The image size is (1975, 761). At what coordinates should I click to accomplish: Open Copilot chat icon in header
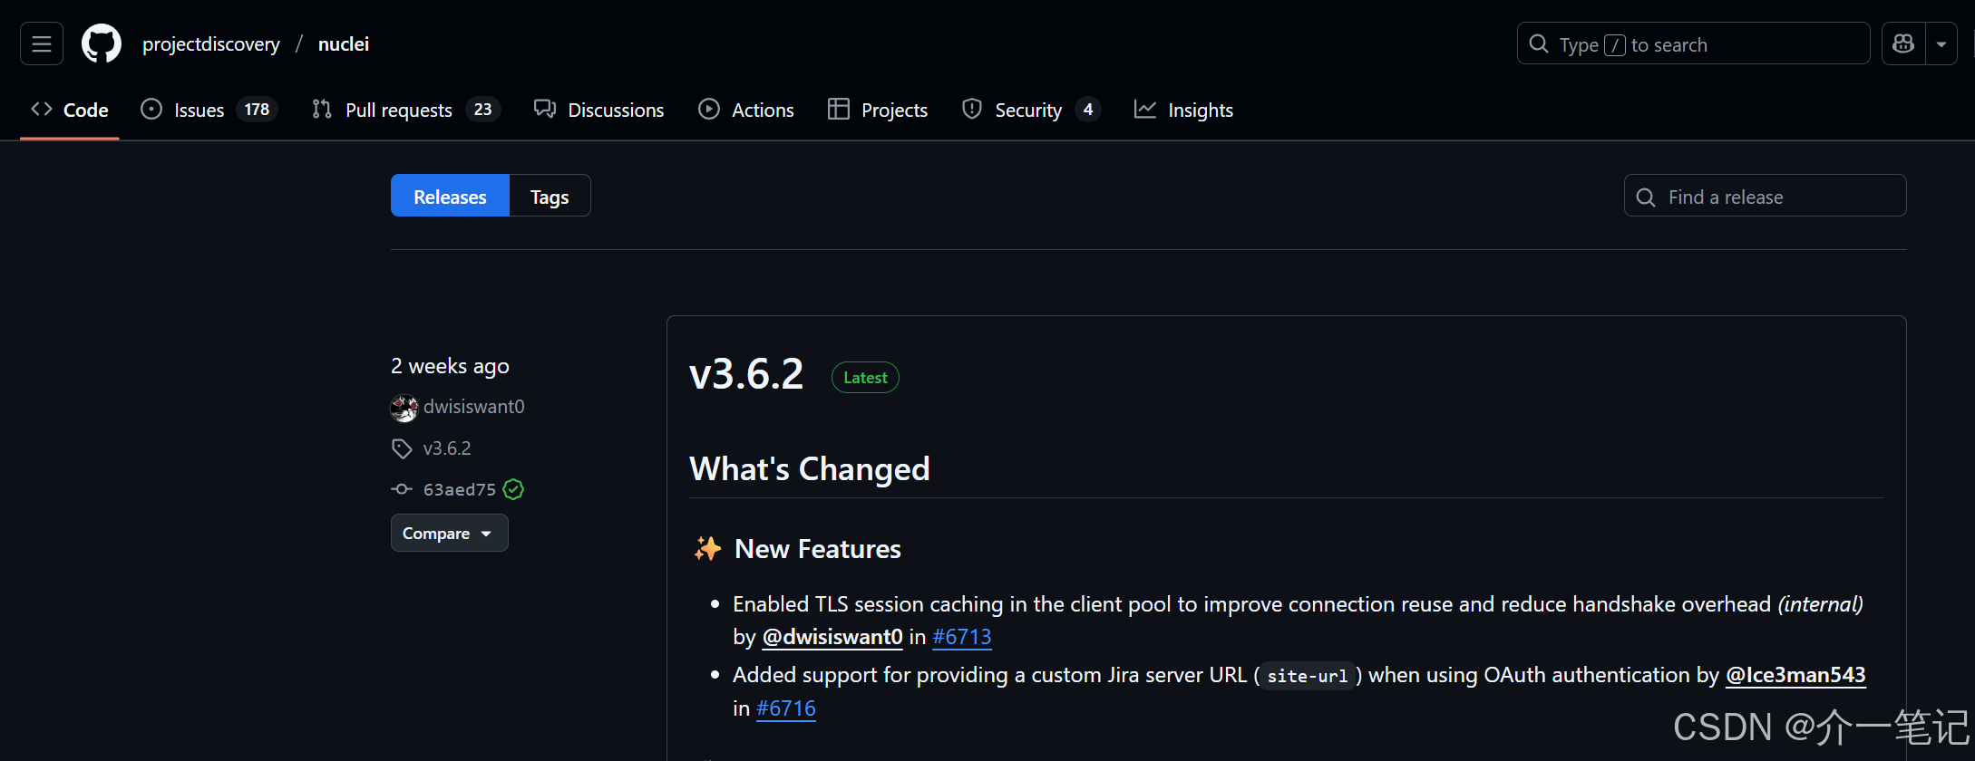coord(1903,43)
